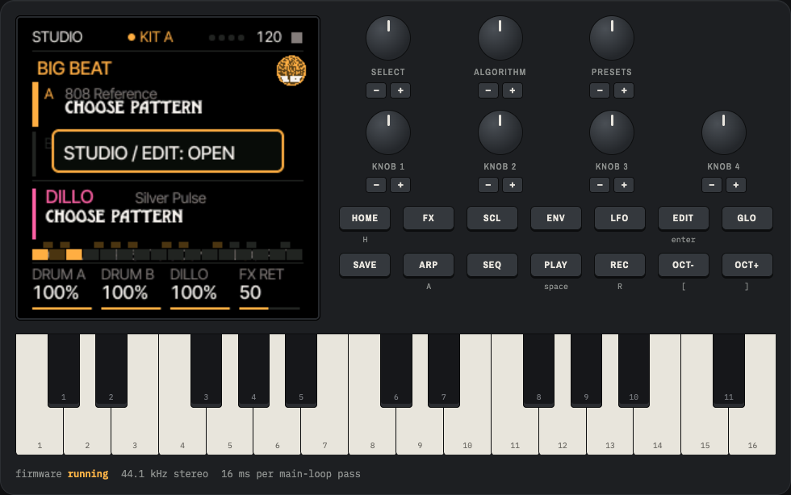Click the first lit step in the sequencer strip
791x495 pixels.
point(40,255)
